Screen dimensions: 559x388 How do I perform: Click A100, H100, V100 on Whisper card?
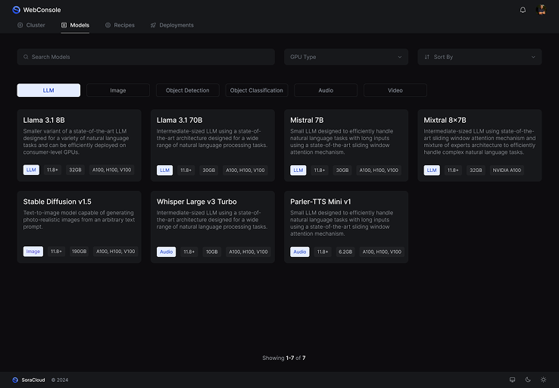coord(248,252)
